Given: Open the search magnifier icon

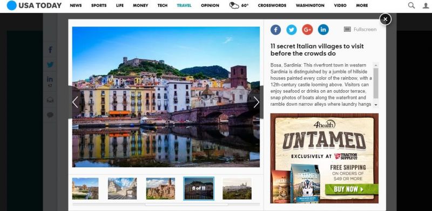Looking at the screenshot, I should [x=411, y=5].
